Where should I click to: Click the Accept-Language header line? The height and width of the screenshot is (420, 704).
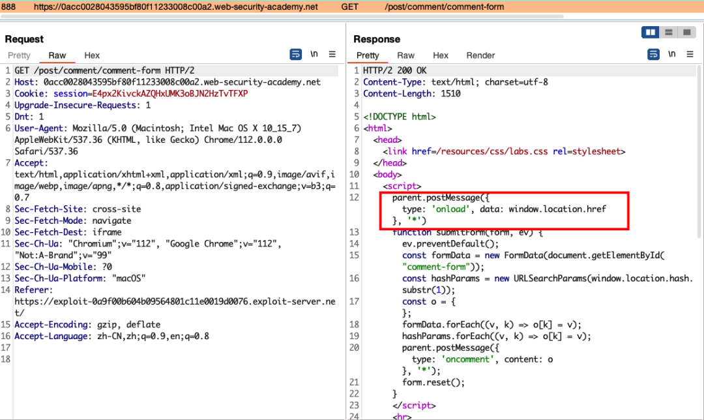(112, 337)
